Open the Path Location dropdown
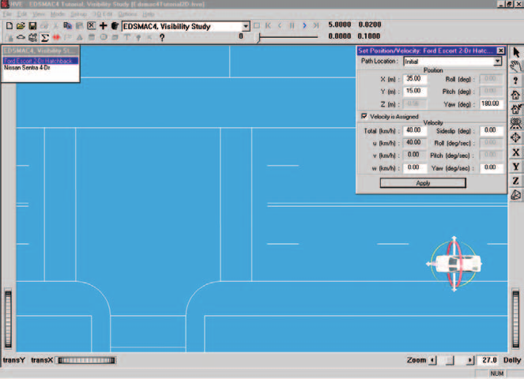 498,61
